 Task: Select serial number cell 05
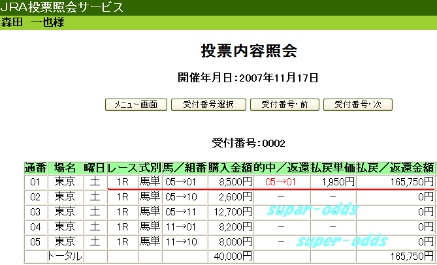click(x=36, y=242)
